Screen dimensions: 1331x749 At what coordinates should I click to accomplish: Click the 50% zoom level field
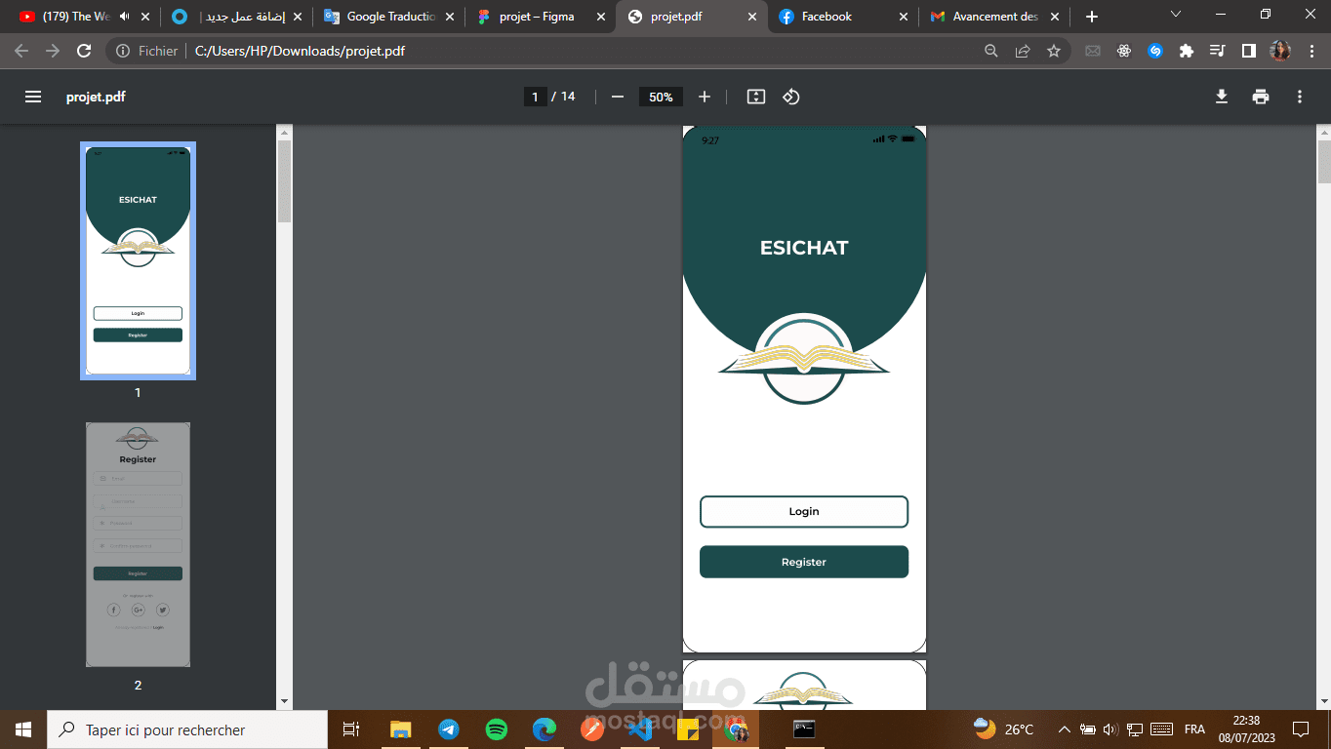pyautogui.click(x=661, y=97)
